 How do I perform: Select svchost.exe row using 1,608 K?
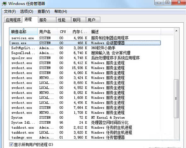85,98
